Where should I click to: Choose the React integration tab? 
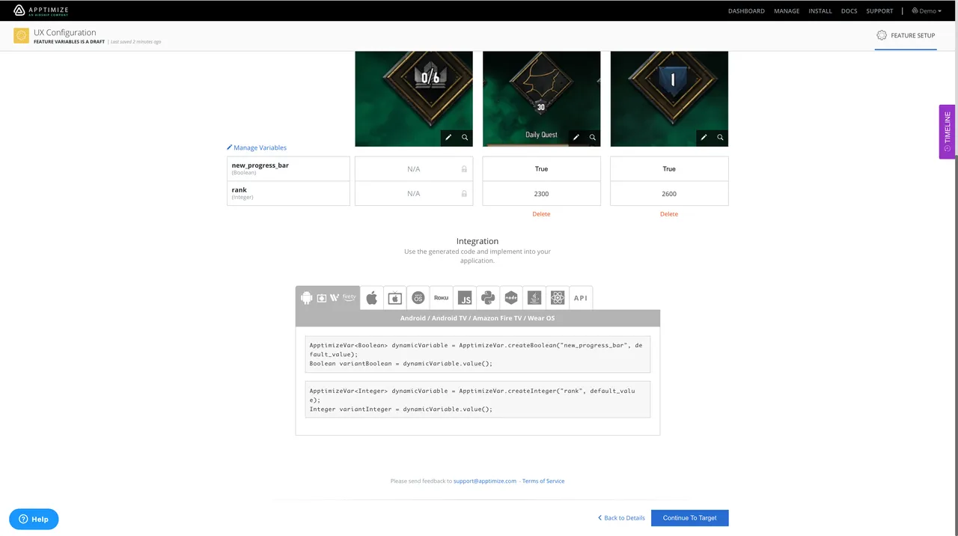[x=558, y=298]
